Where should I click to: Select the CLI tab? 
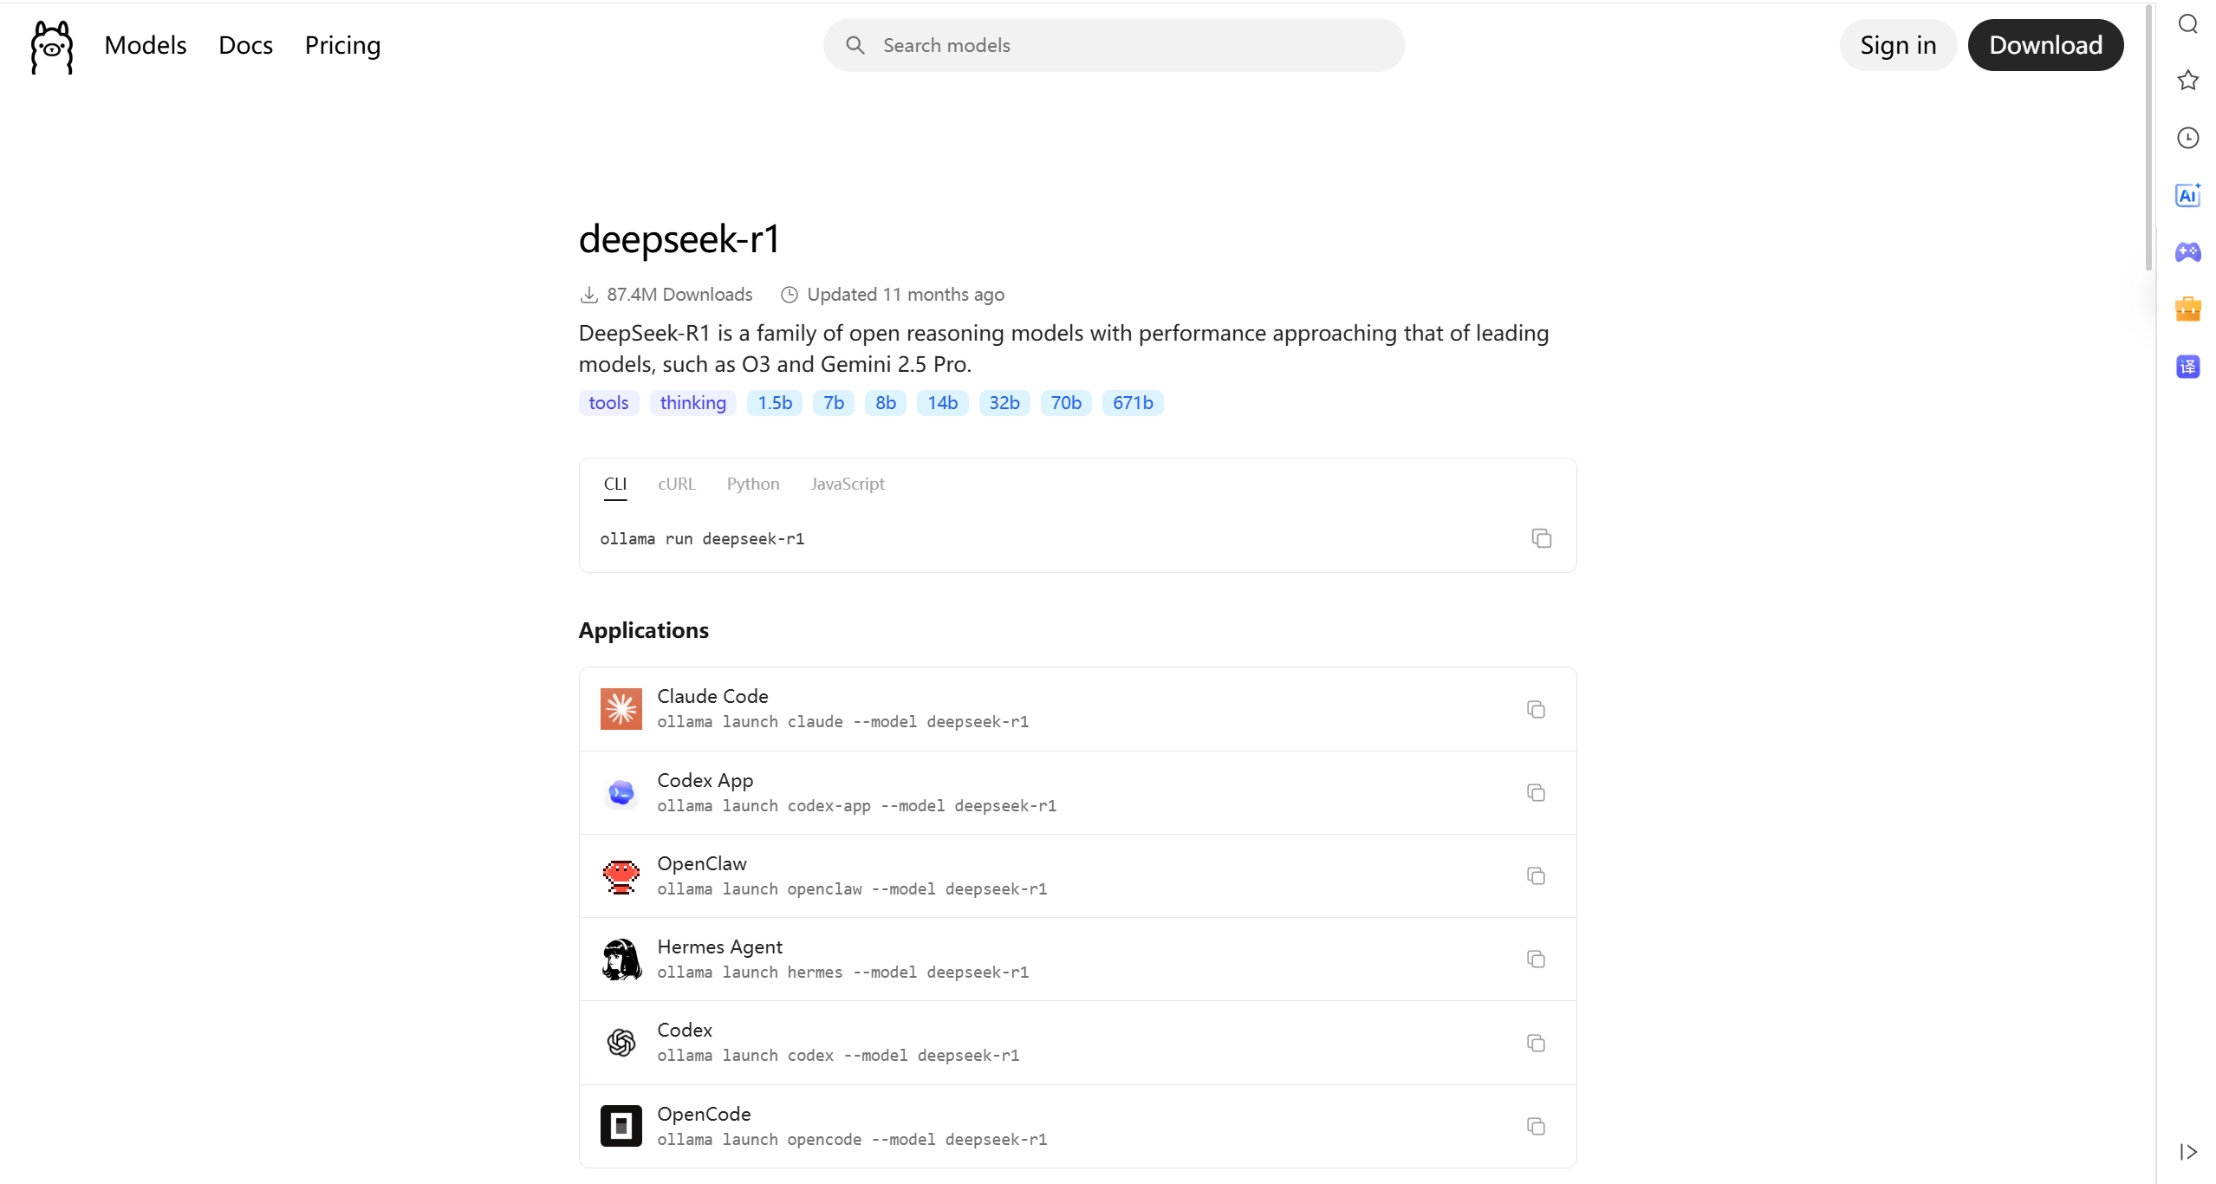(615, 484)
